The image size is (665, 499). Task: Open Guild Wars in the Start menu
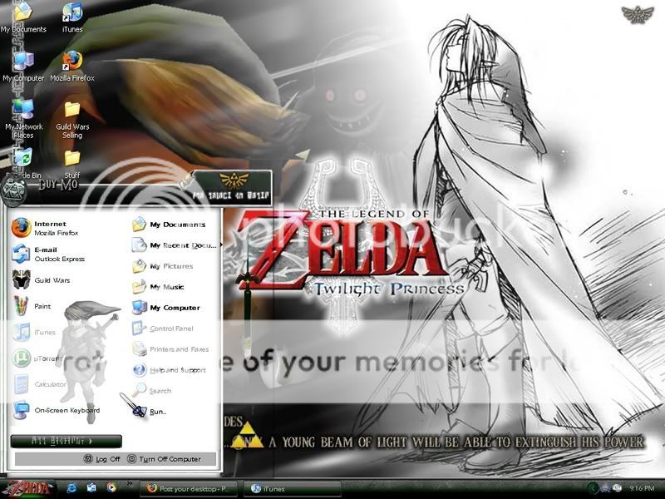tap(50, 280)
